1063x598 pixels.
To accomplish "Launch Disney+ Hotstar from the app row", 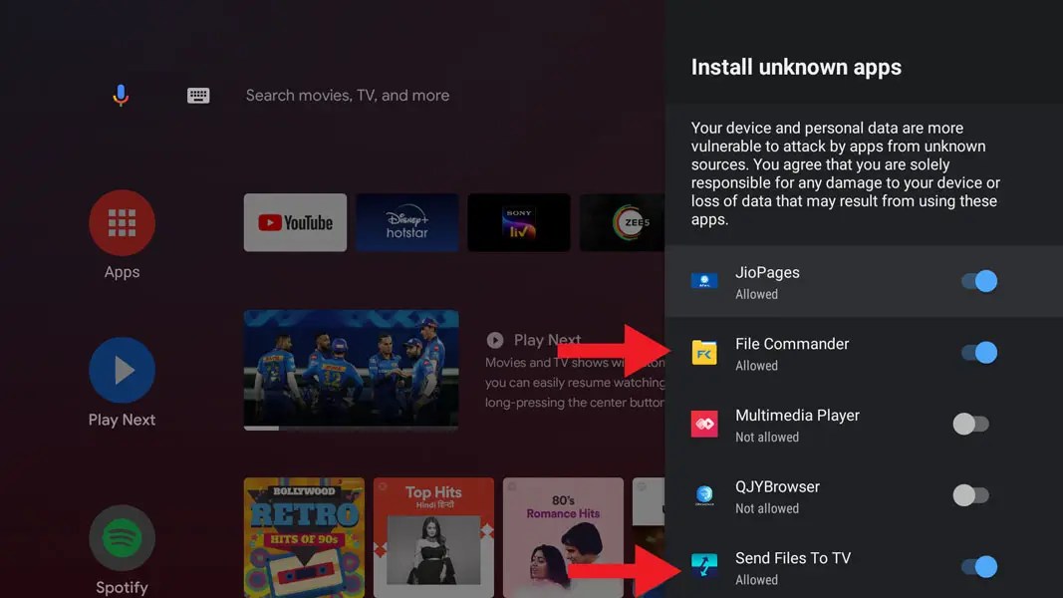I will pos(406,222).
